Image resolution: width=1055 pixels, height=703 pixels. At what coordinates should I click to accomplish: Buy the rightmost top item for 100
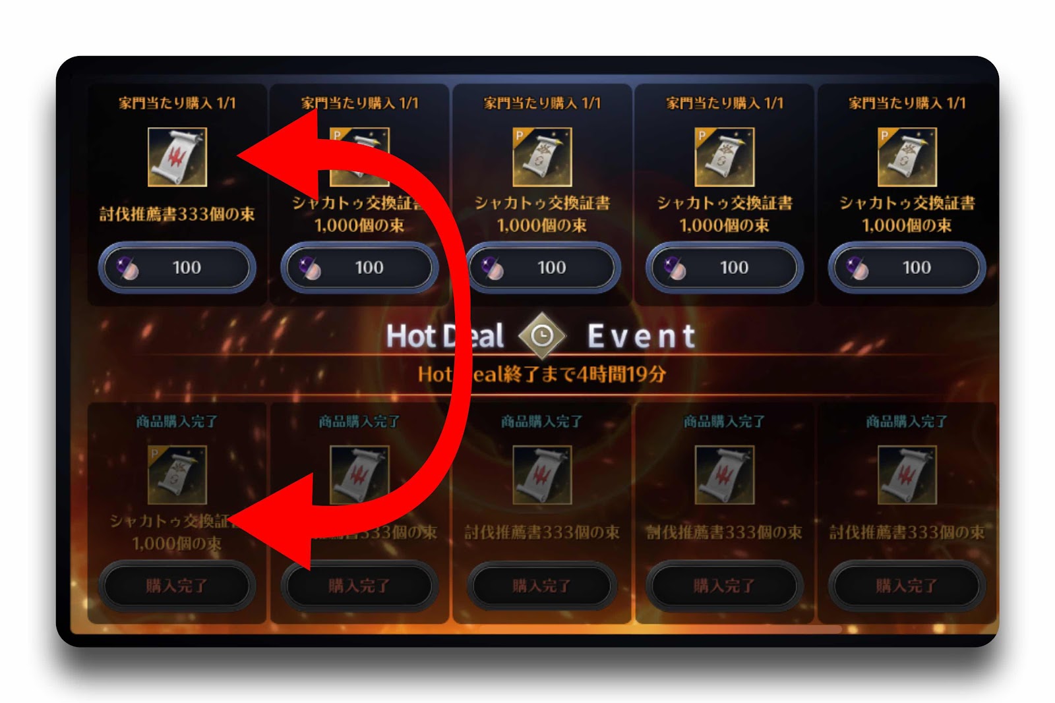pyautogui.click(x=907, y=267)
